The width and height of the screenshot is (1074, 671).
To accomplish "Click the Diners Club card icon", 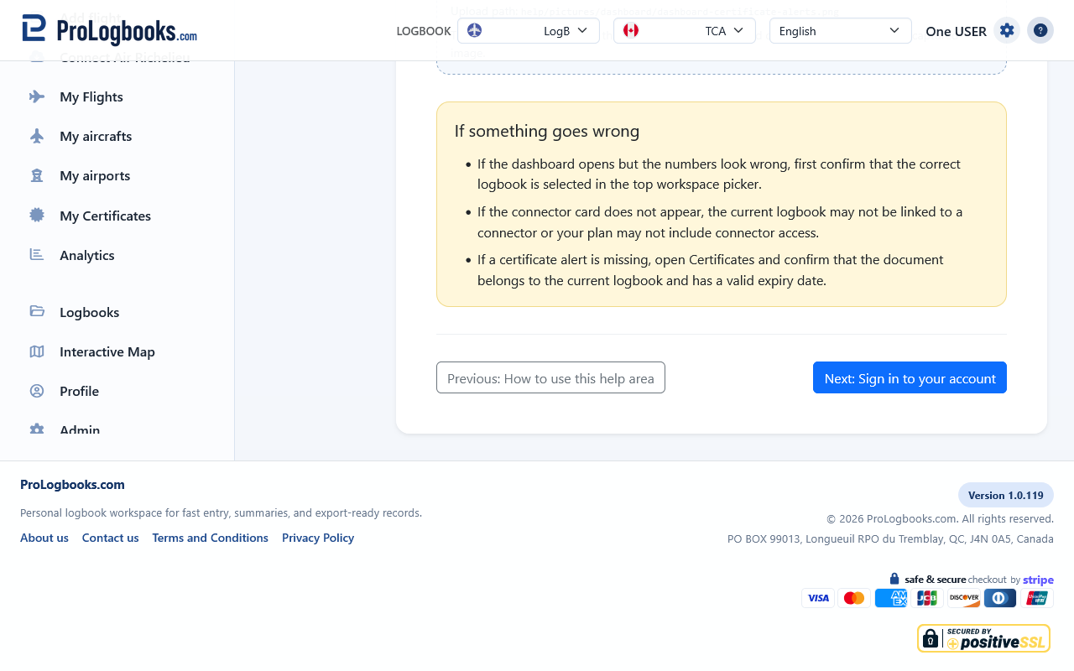I will (x=1000, y=598).
